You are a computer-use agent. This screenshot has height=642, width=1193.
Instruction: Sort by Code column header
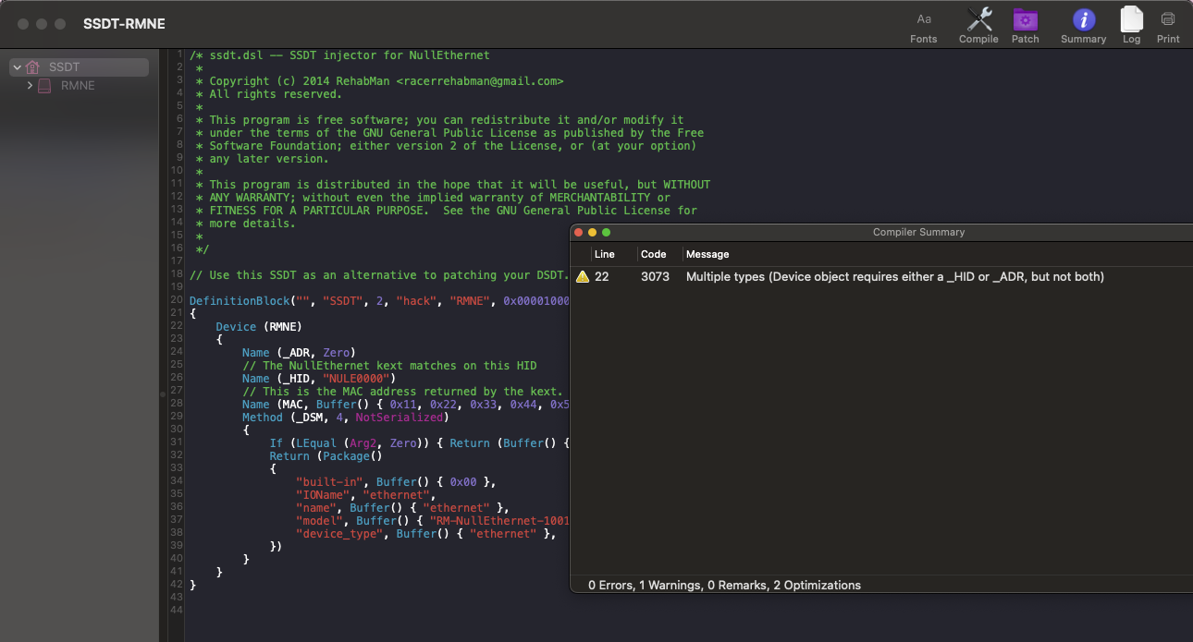tap(654, 254)
